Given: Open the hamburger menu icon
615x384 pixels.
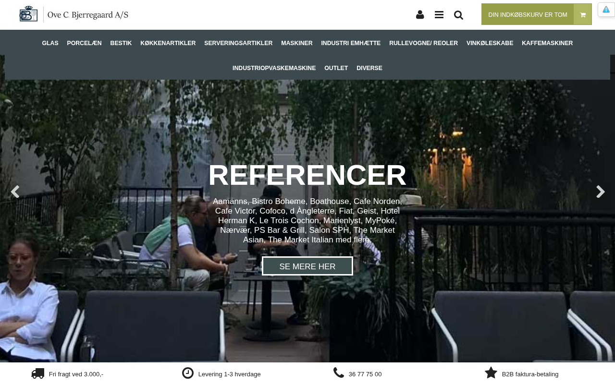Looking at the screenshot, I should tap(439, 15).
